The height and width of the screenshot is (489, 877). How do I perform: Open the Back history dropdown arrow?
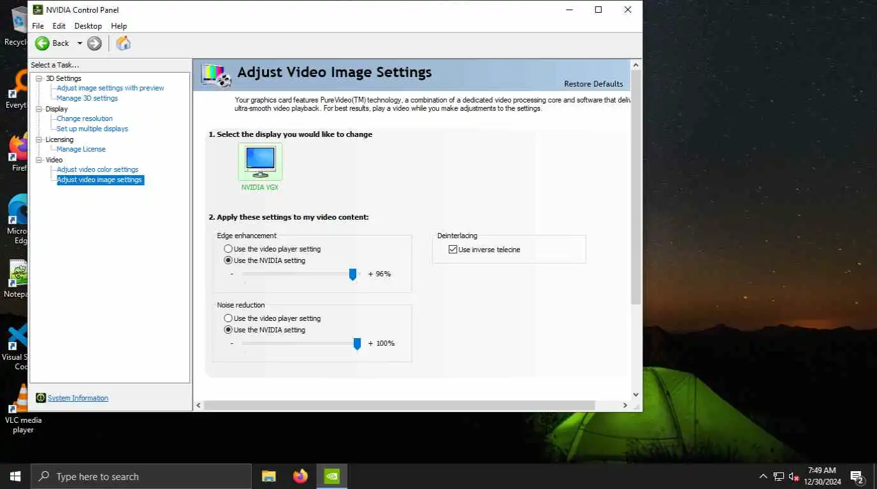pos(80,43)
